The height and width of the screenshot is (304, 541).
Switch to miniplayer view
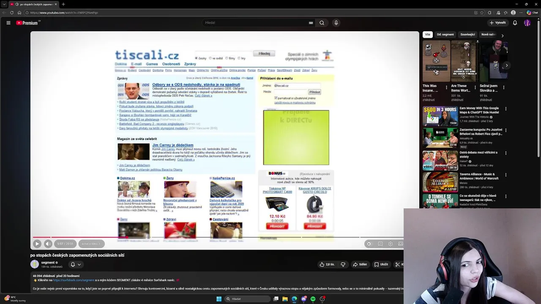point(400,244)
